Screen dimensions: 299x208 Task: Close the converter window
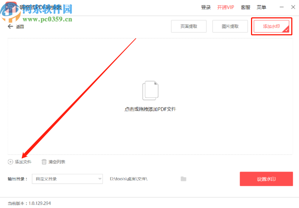[x=293, y=7]
